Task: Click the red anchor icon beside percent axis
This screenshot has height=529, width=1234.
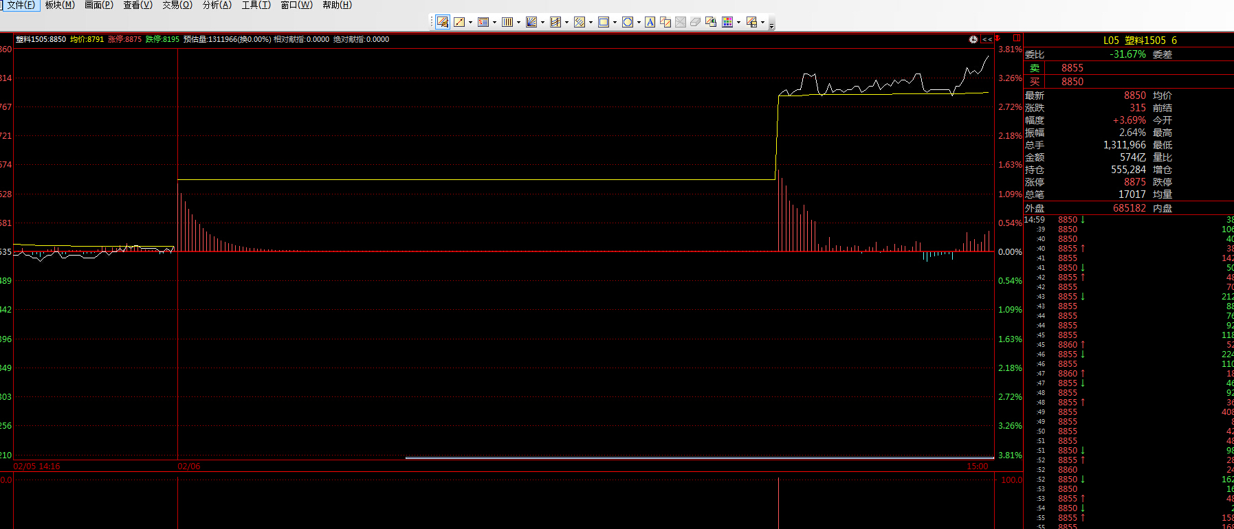Action: [x=998, y=38]
